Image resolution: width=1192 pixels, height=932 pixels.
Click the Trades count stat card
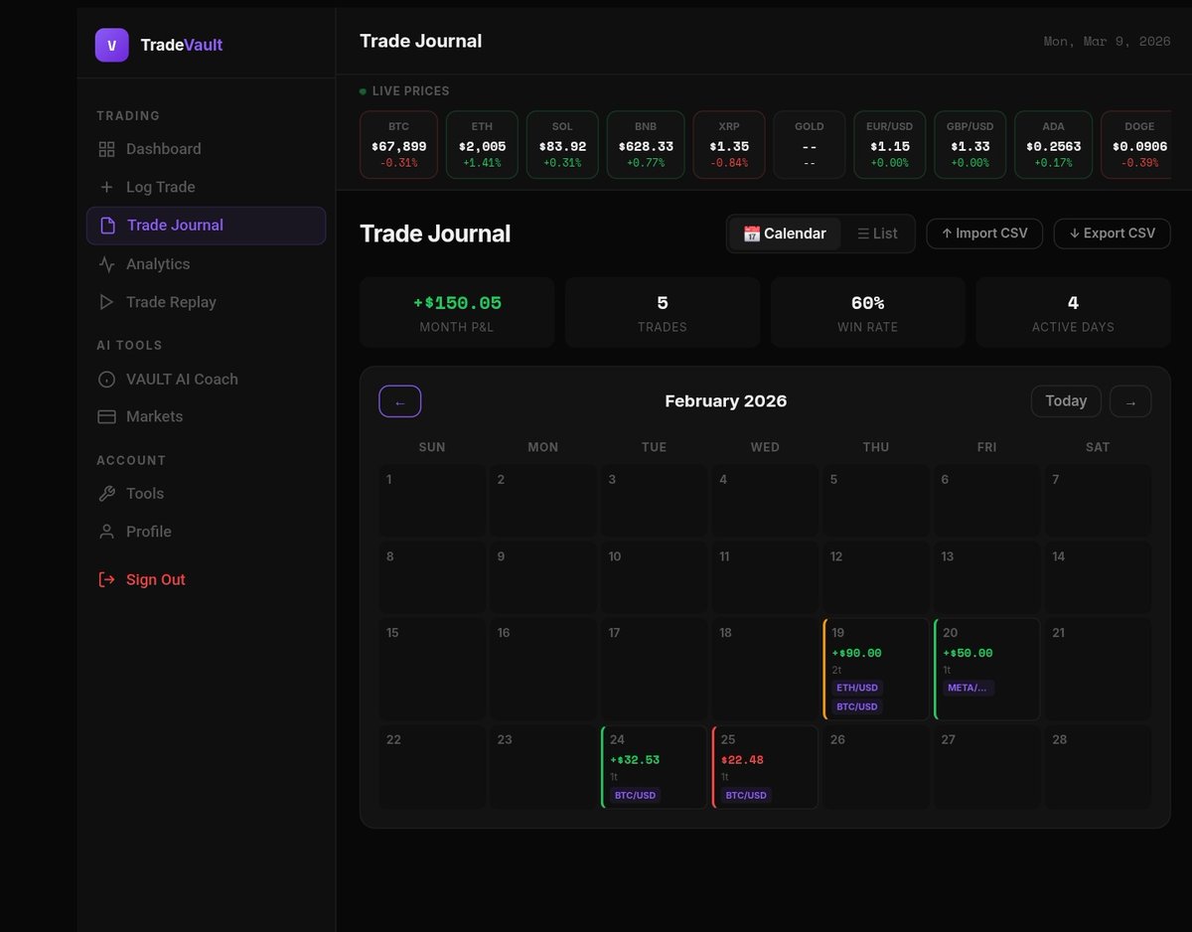[x=663, y=312]
